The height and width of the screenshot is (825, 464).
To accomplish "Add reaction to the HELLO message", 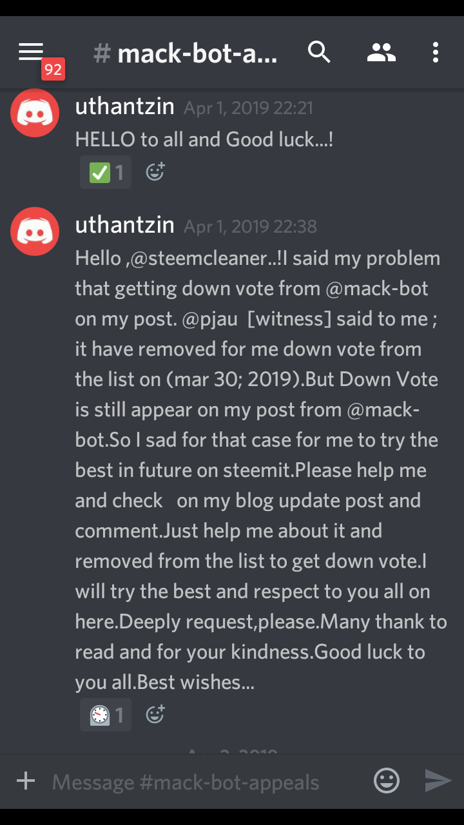I will pyautogui.click(x=155, y=172).
